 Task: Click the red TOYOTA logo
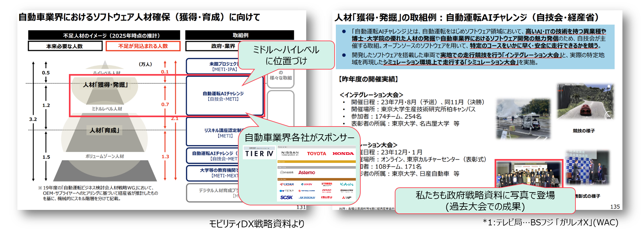pos(316,154)
